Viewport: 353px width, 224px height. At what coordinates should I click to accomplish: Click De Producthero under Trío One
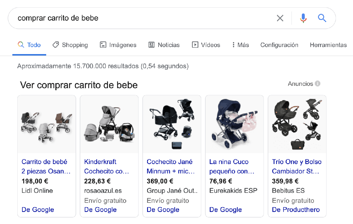(295, 210)
